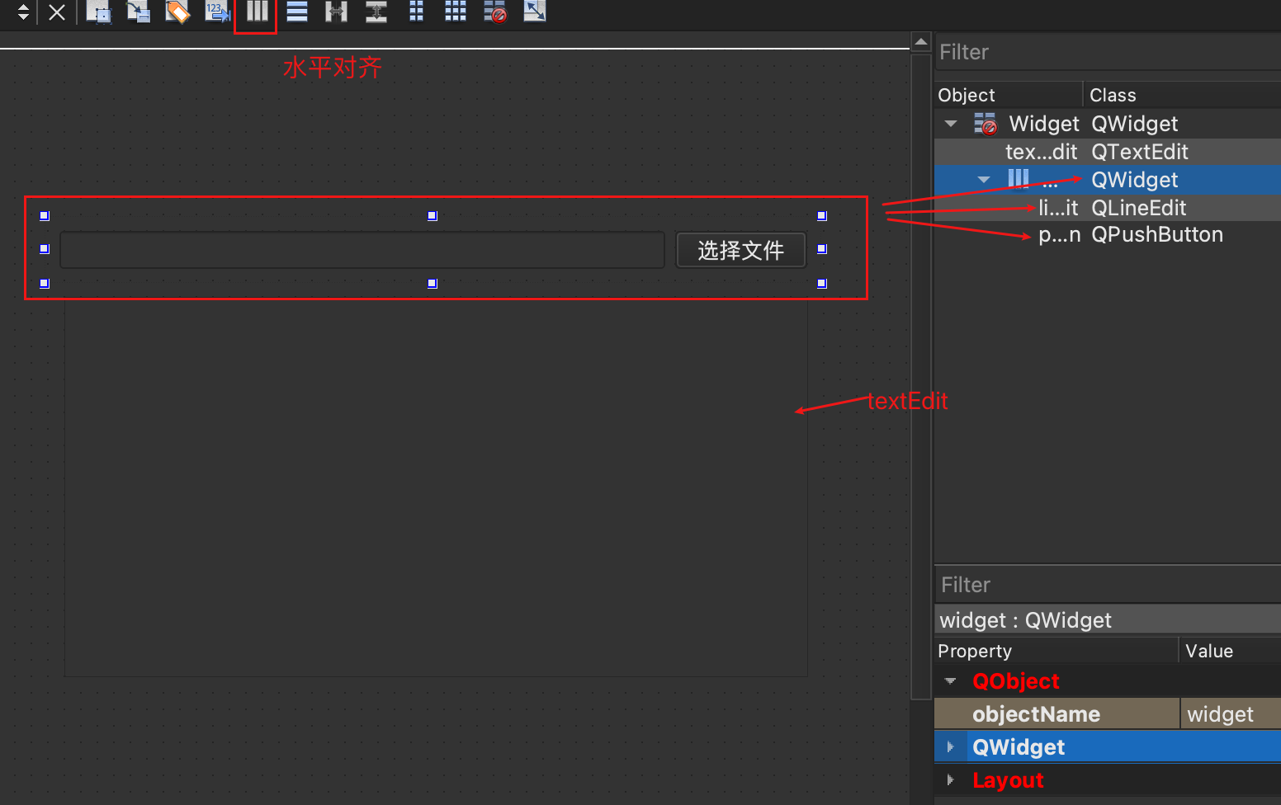Click the QLineEdit class cell

1139,208
